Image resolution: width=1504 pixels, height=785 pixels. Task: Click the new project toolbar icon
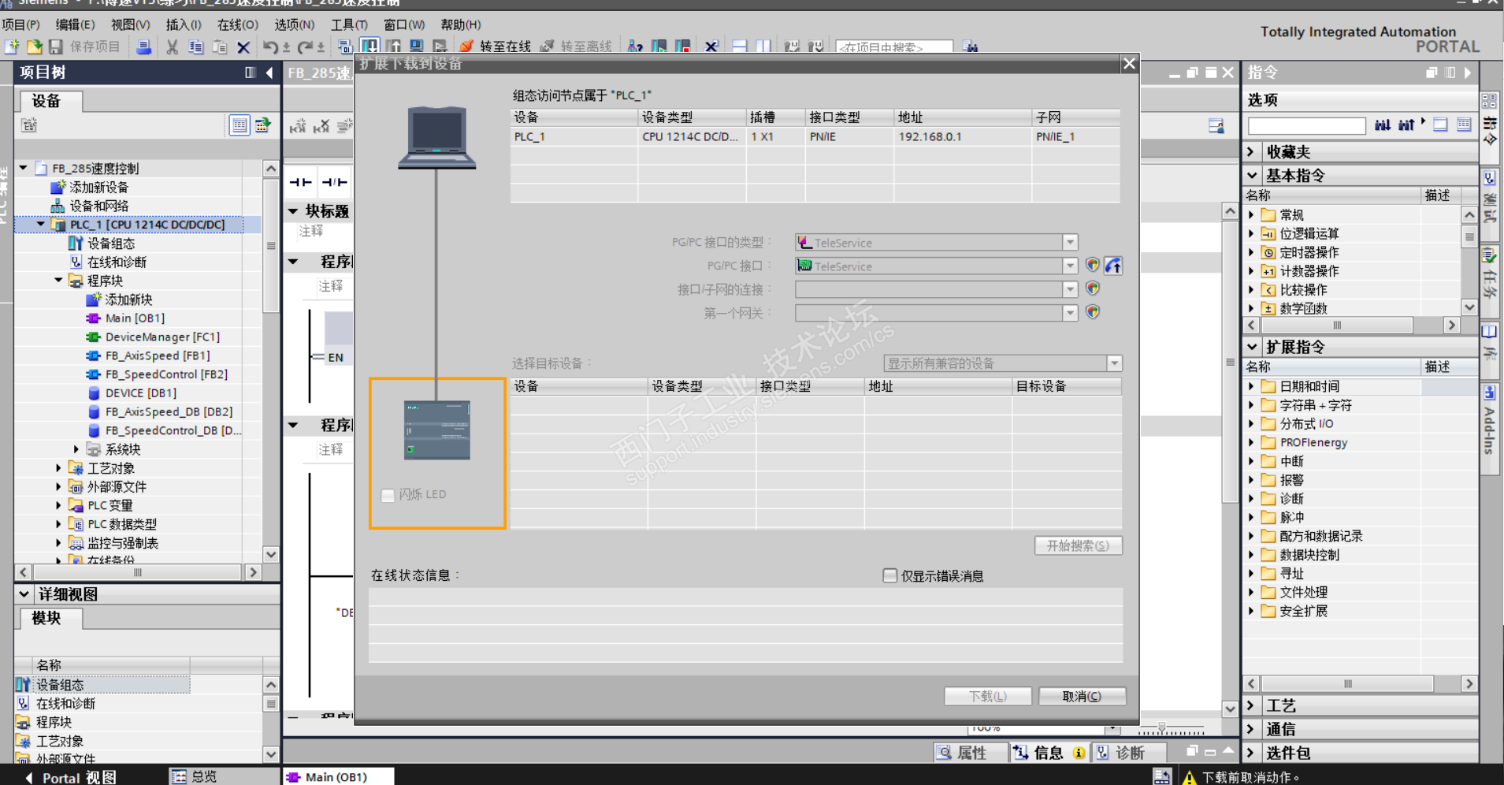click(13, 47)
